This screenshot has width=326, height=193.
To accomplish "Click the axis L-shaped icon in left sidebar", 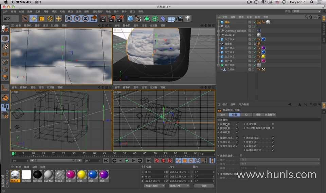I will pos(5,87).
